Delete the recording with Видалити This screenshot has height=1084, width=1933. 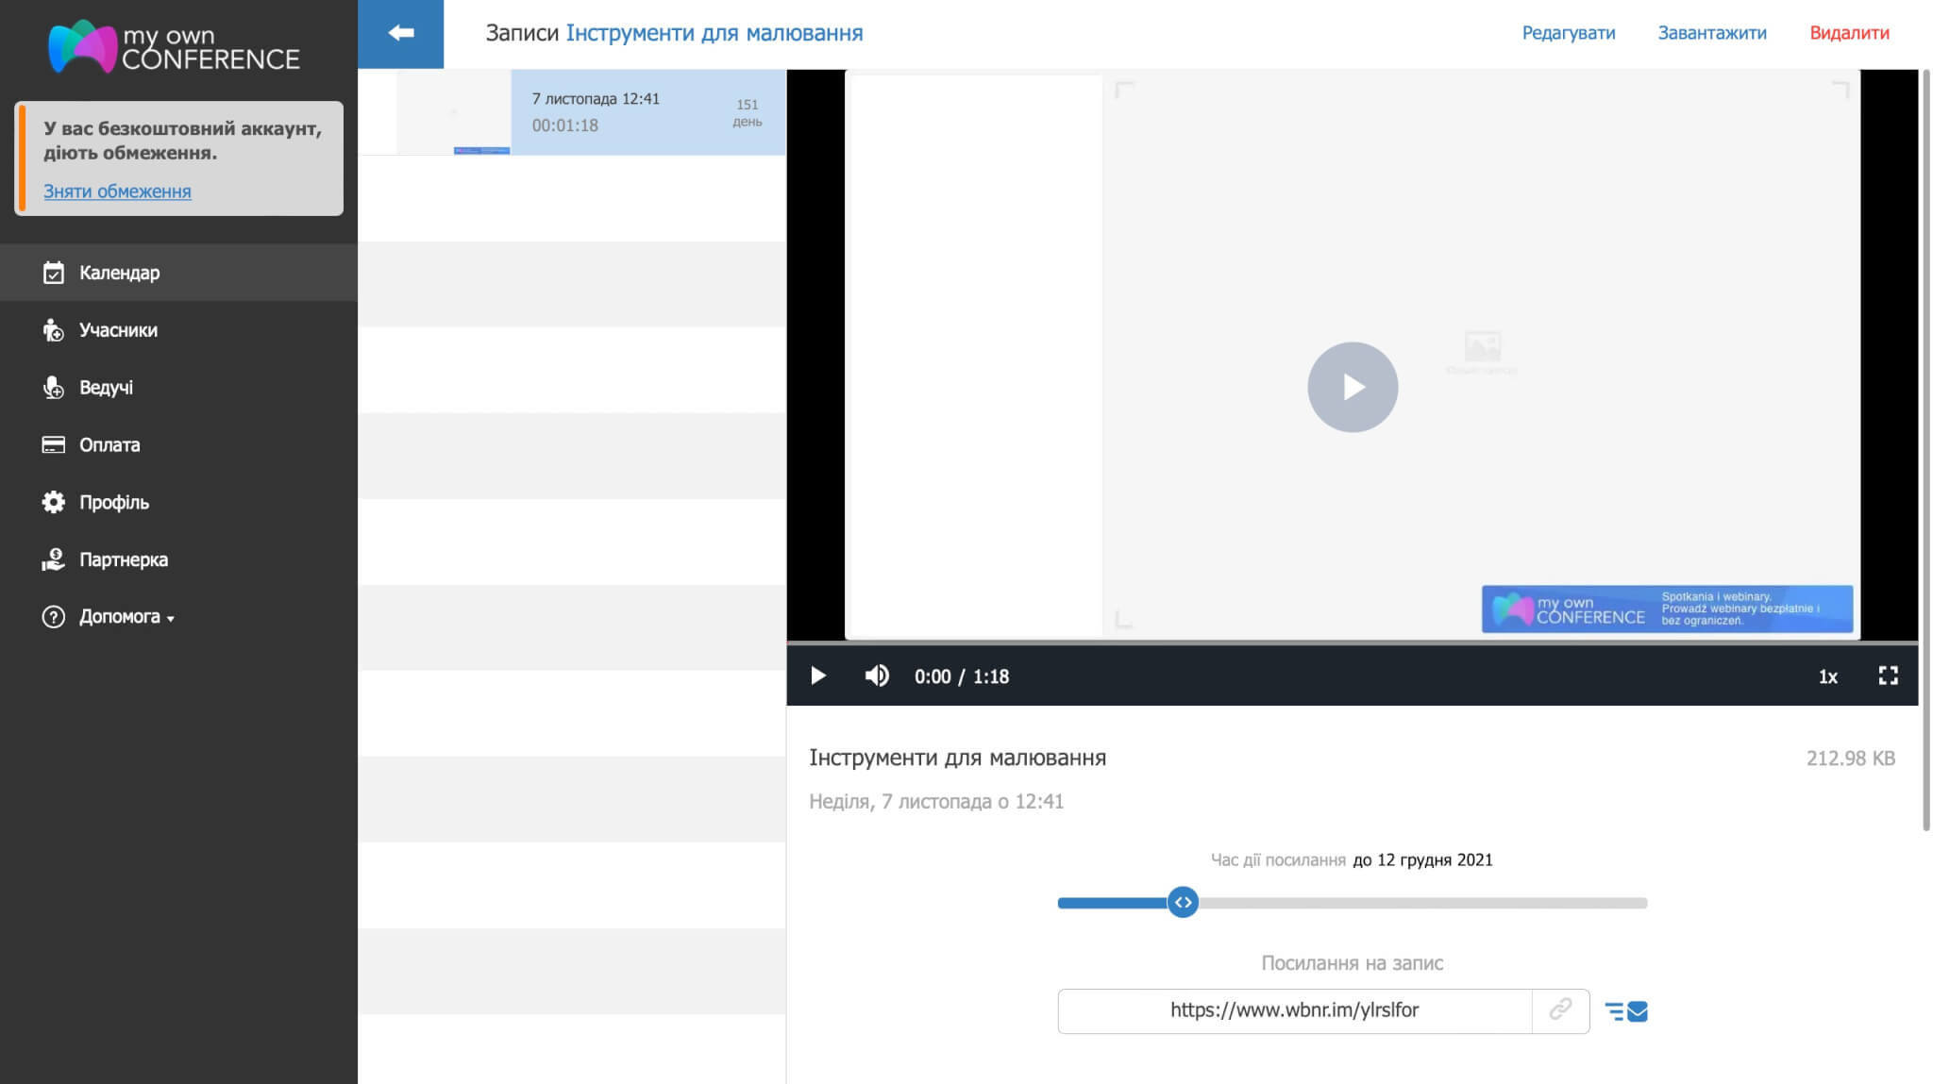(x=1849, y=33)
